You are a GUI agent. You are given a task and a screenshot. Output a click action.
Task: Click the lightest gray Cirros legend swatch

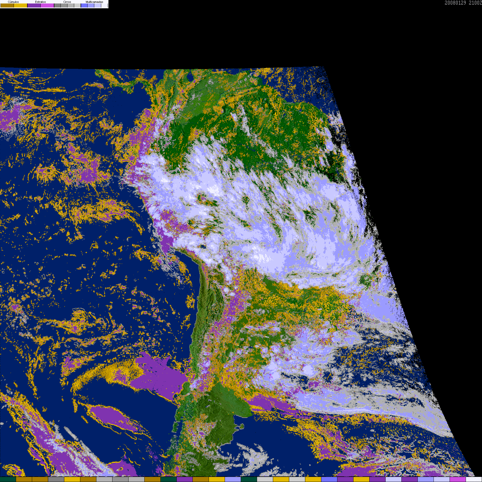click(77, 5)
